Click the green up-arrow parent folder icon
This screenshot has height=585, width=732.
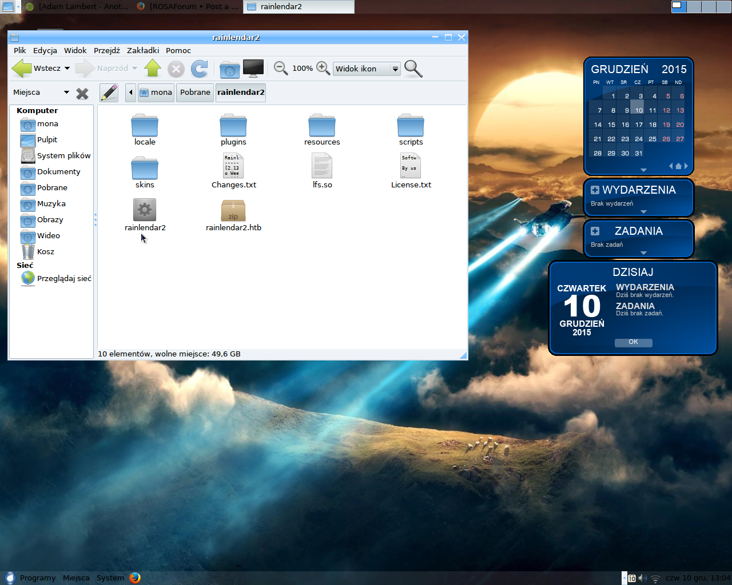(x=153, y=69)
